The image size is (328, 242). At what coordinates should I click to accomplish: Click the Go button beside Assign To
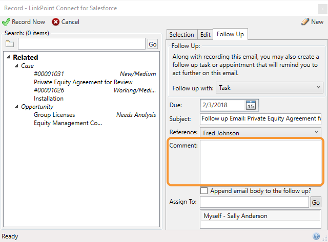point(316,202)
